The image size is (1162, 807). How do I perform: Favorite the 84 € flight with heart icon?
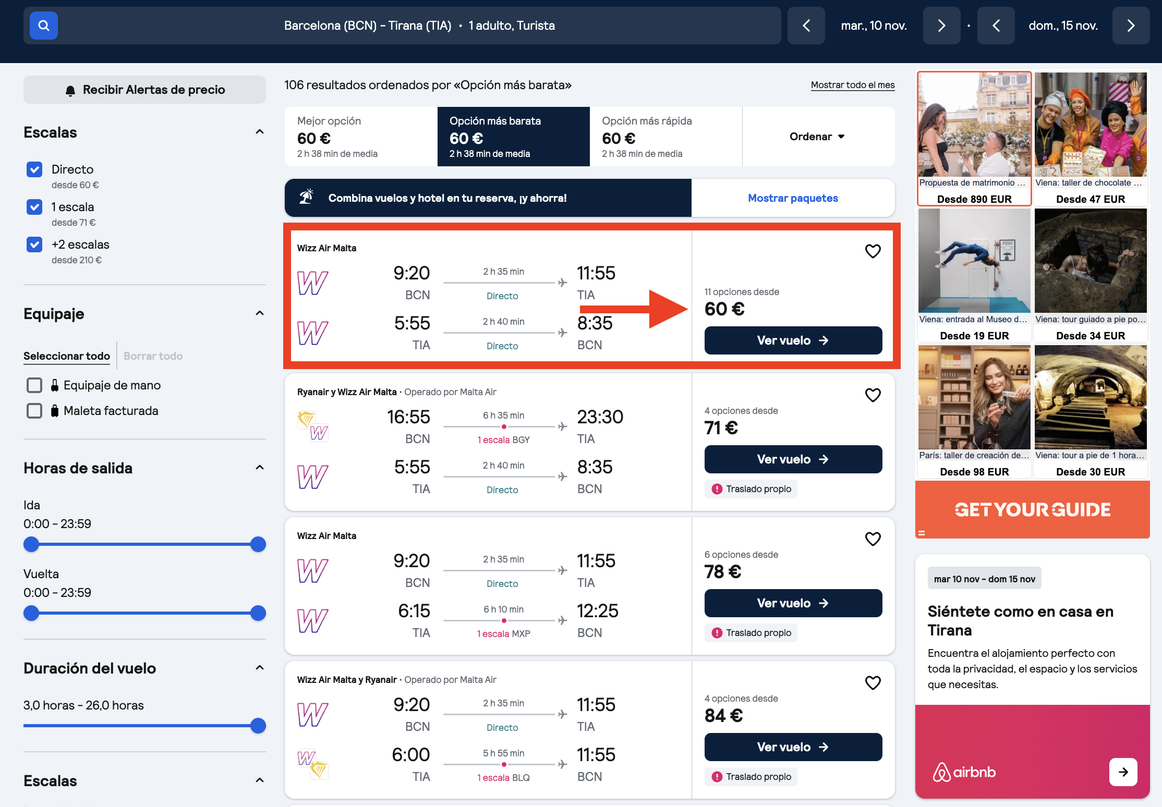873,683
